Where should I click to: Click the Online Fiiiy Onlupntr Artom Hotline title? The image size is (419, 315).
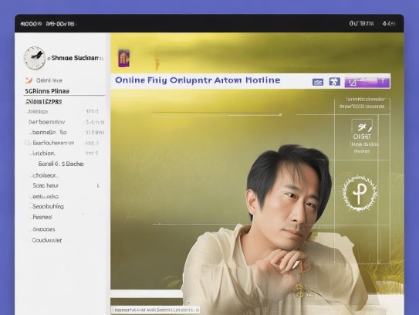click(198, 80)
